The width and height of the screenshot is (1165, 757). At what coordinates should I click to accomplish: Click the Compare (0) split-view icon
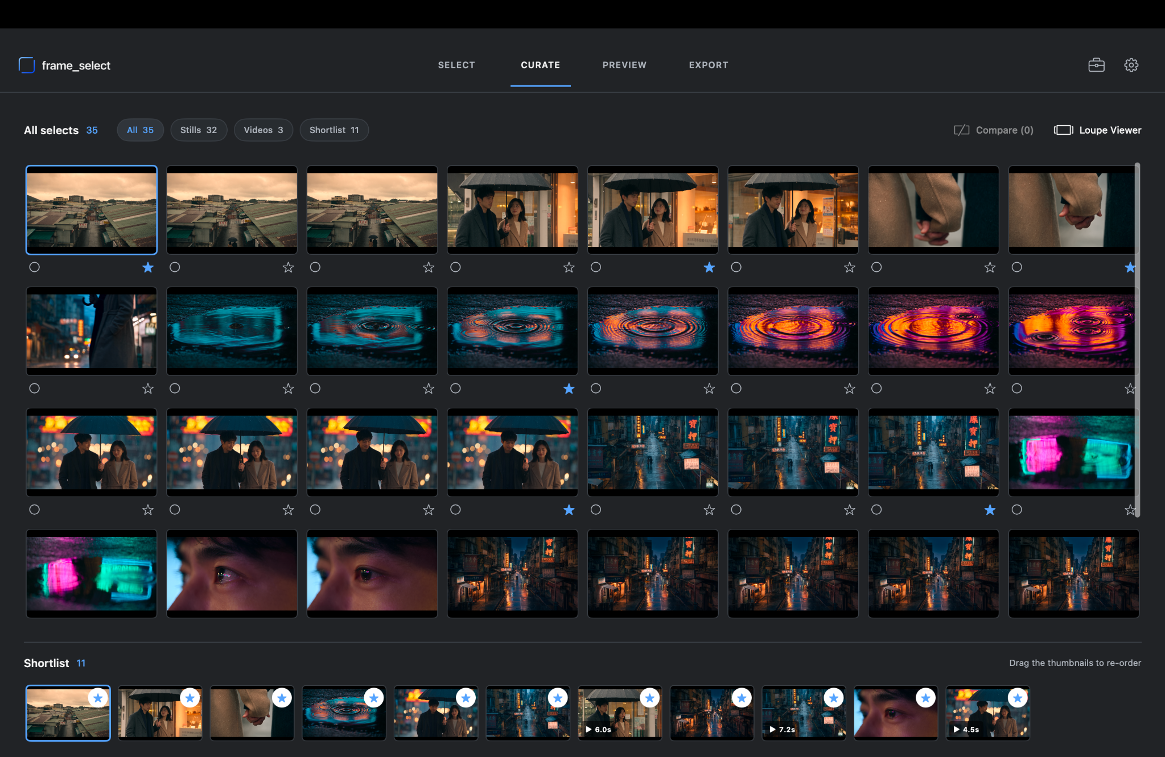pyautogui.click(x=961, y=130)
